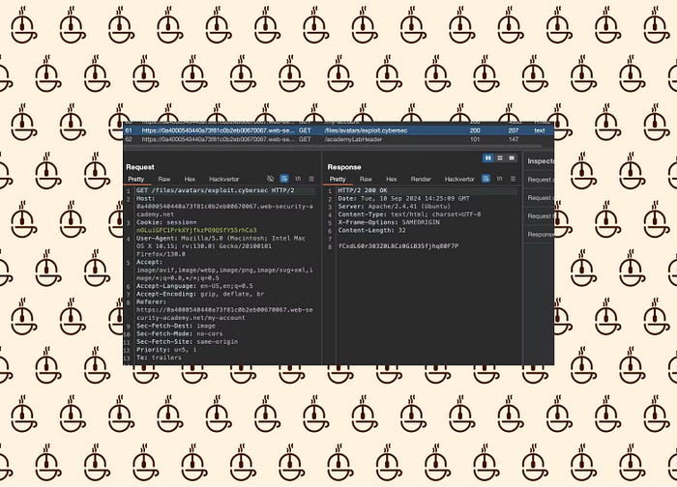Open Hackvertor tab in Response pane
Screen dimensions: 677x487
tap(459, 179)
